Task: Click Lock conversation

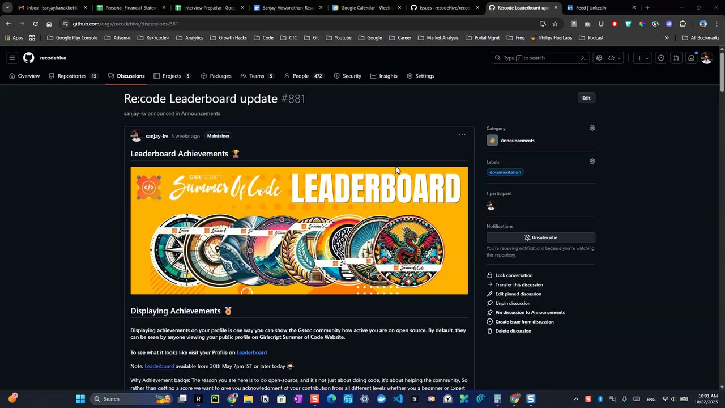Action: coord(510,275)
